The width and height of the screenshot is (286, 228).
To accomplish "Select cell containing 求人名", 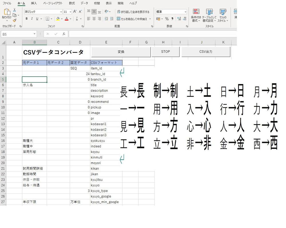I will [35, 85].
